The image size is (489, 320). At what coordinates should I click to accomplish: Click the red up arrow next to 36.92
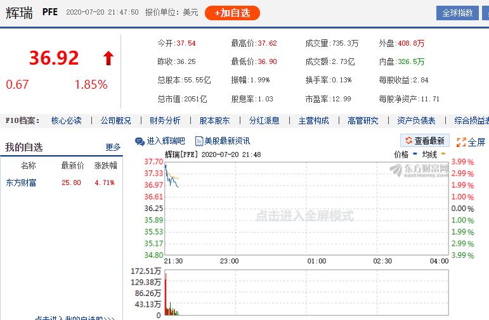[108, 58]
